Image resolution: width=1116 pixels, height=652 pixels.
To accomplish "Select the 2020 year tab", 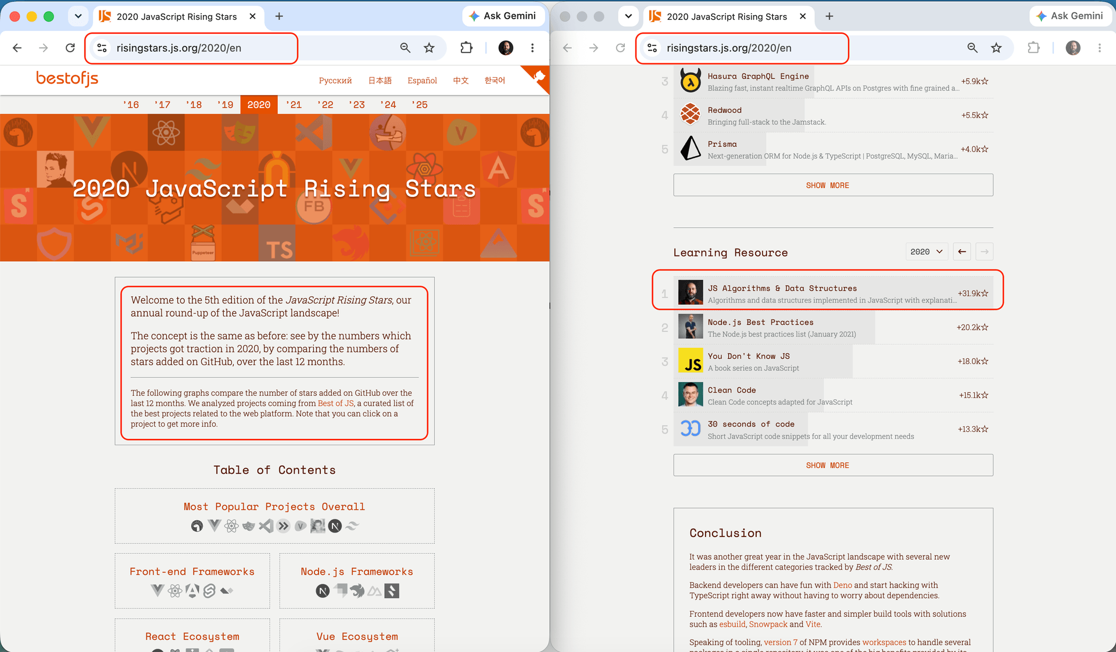I will [x=259, y=105].
